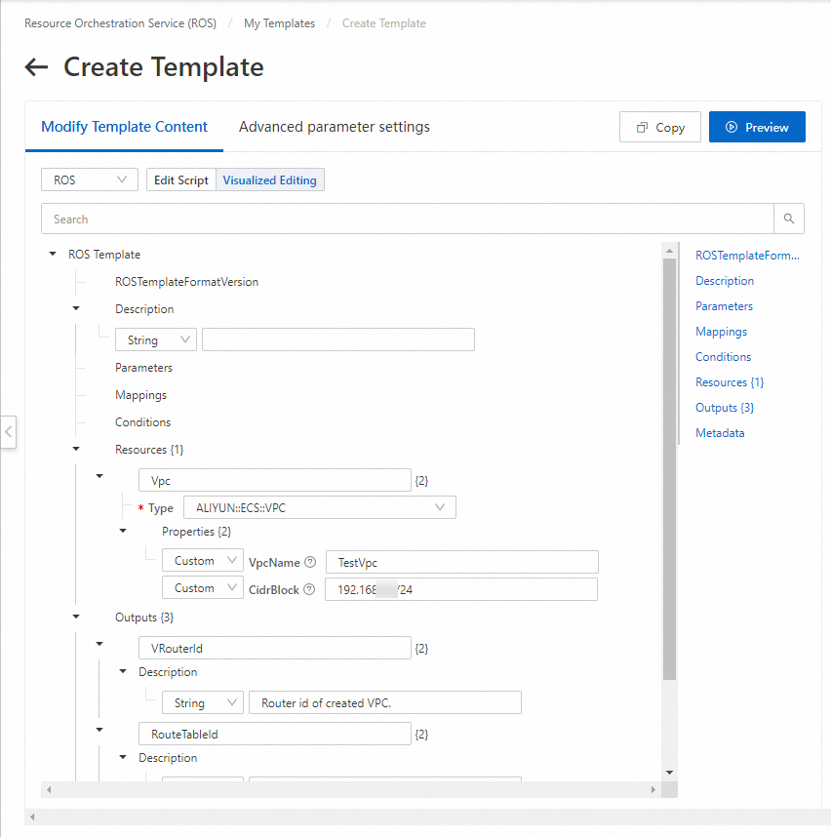Go to My Templates breadcrumb
Viewport: 831px width, 837px height.
pos(279,23)
